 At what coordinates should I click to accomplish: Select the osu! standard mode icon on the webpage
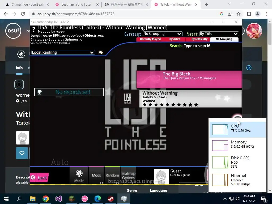(x=19, y=84)
